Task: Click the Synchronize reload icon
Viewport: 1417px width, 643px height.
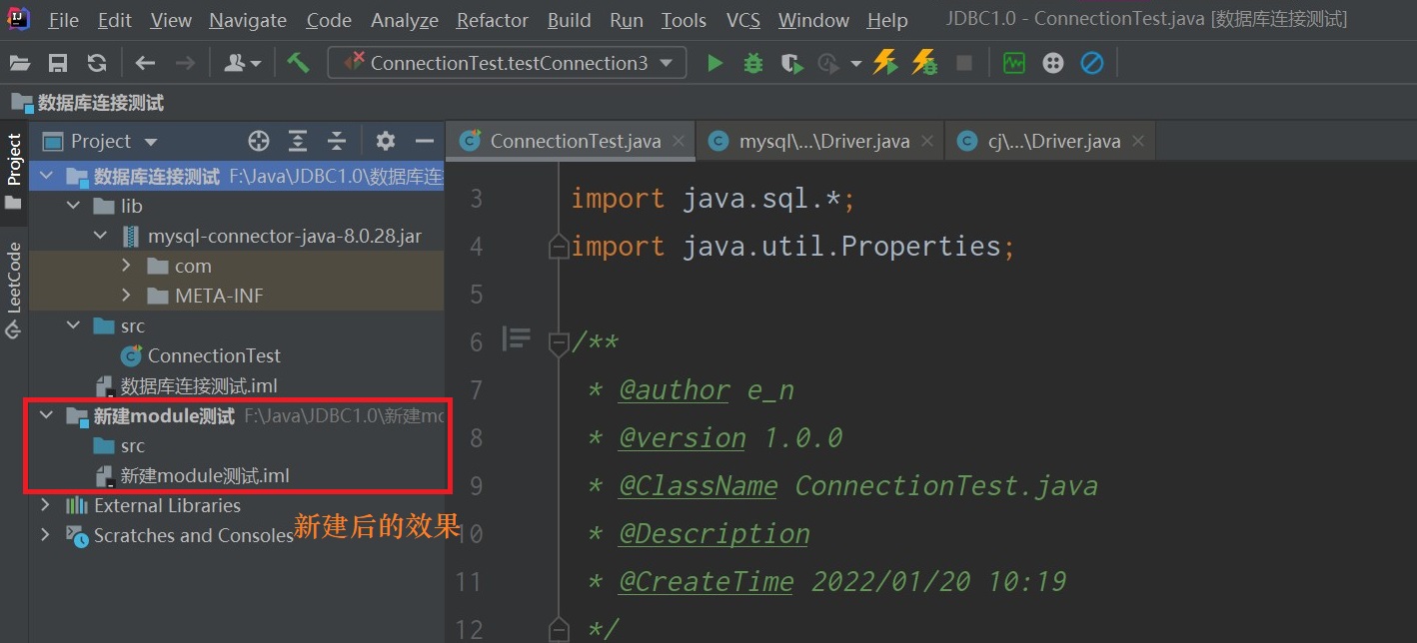Action: [x=97, y=63]
